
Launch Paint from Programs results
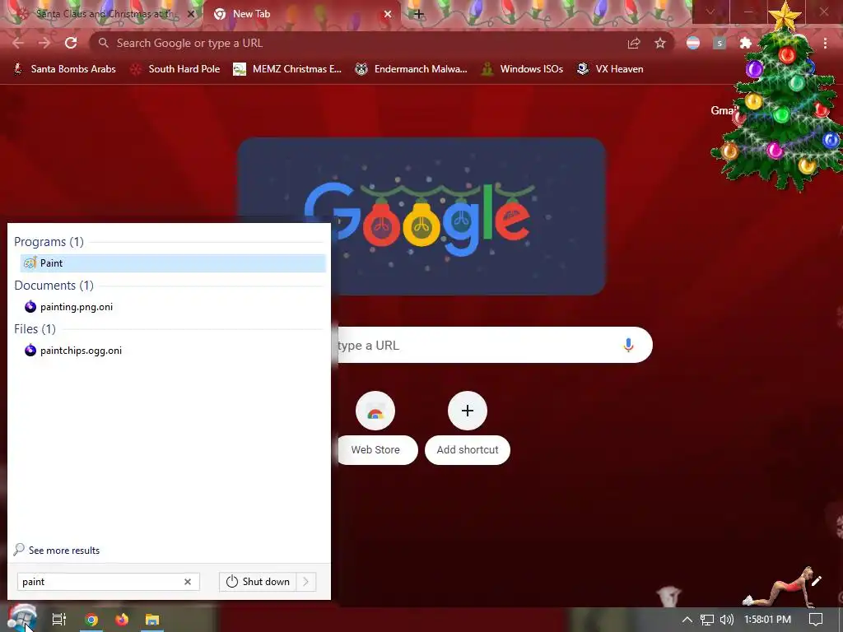(173, 263)
